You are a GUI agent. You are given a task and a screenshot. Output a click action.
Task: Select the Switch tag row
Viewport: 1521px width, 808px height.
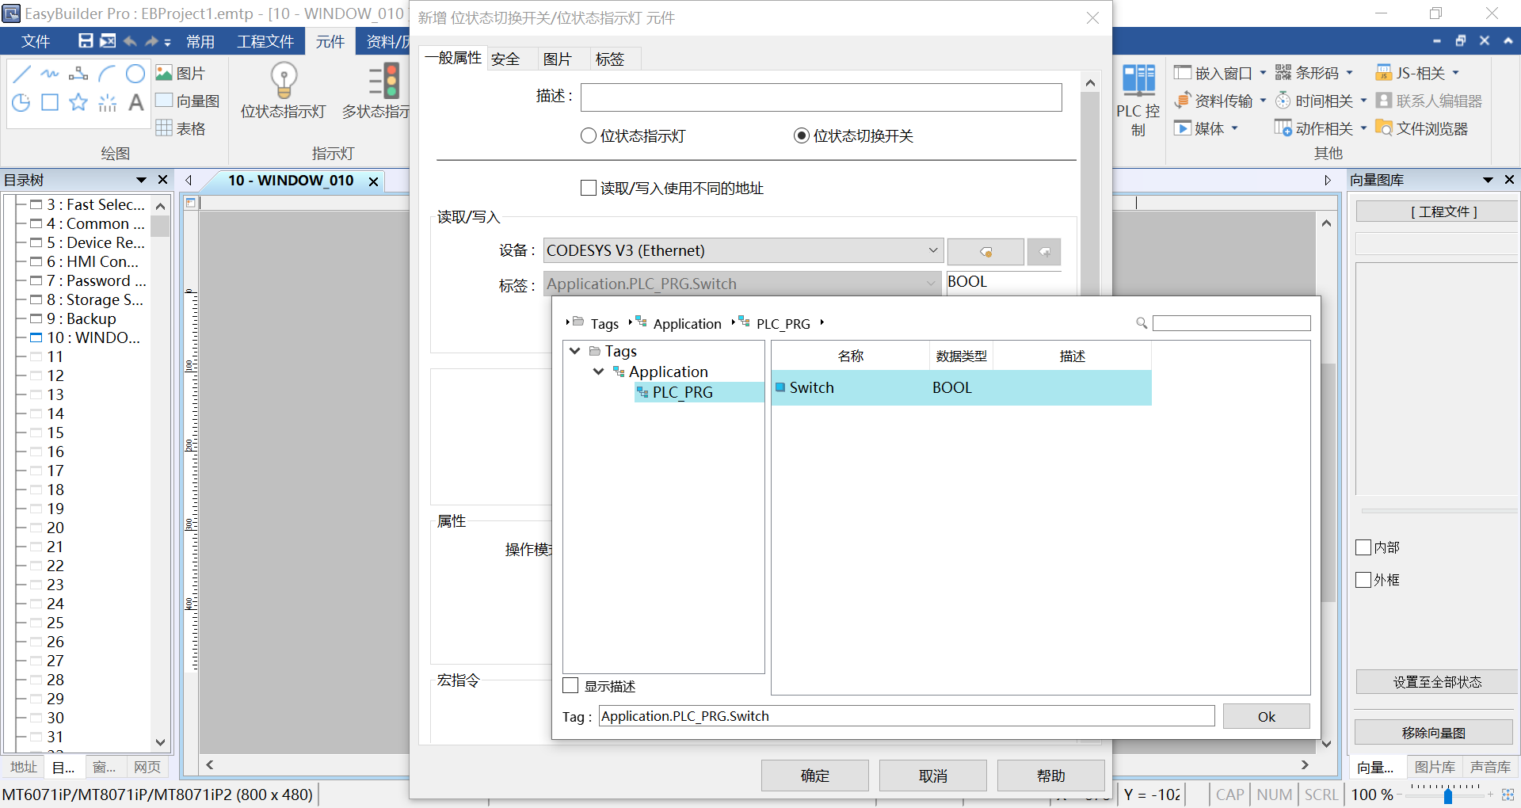pos(961,388)
